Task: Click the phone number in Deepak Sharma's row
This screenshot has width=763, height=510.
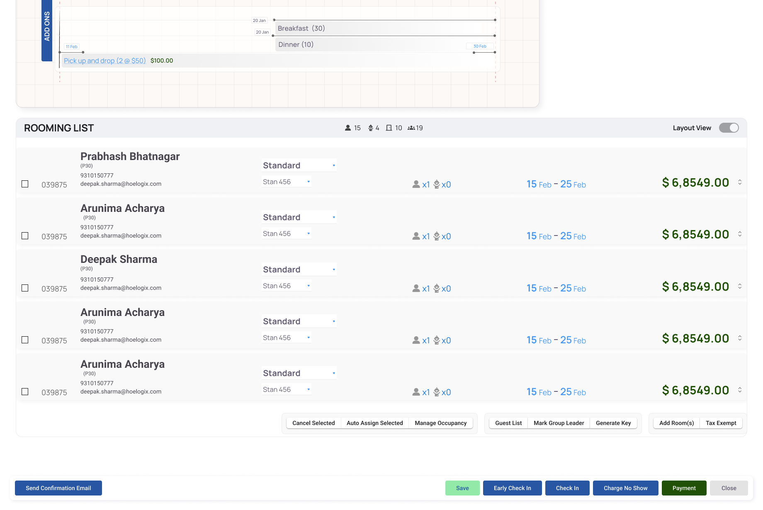Action: coord(97,279)
